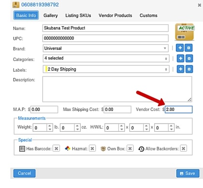Click the Own Box package icon
203x188 pixels.
(103, 149)
